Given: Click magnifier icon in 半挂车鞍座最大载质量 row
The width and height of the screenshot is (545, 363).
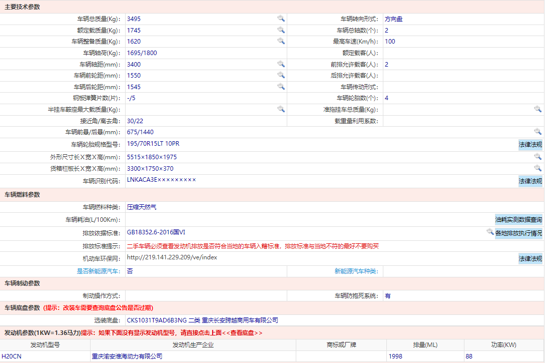Looking at the screenshot, I should click(281, 109).
